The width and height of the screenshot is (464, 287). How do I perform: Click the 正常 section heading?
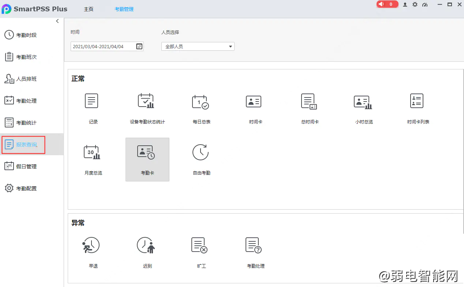pyautogui.click(x=78, y=79)
